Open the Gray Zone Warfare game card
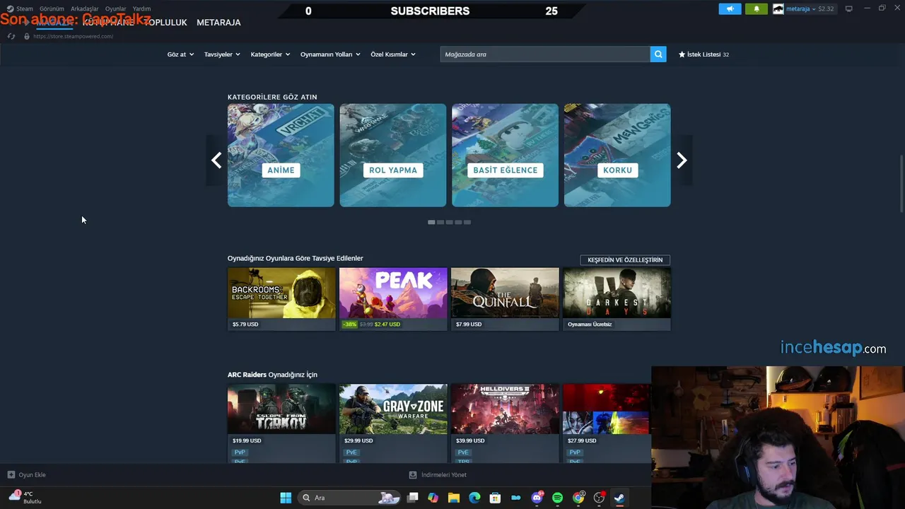The image size is (905, 509). (393, 423)
